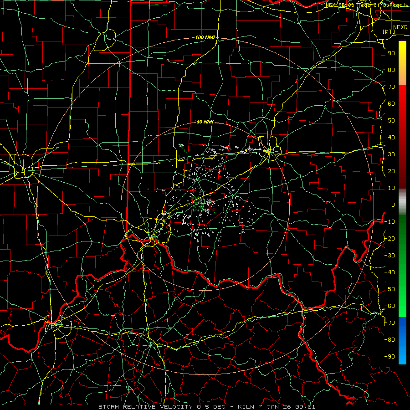Click the 10 label above the gray band

pos(391,188)
